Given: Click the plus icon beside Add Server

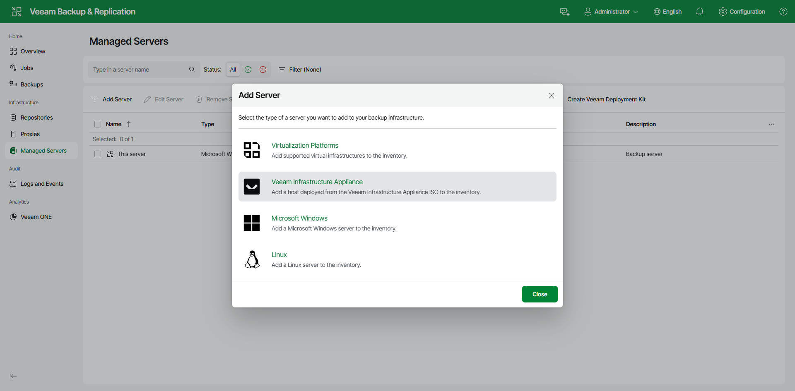Looking at the screenshot, I should tap(95, 99).
